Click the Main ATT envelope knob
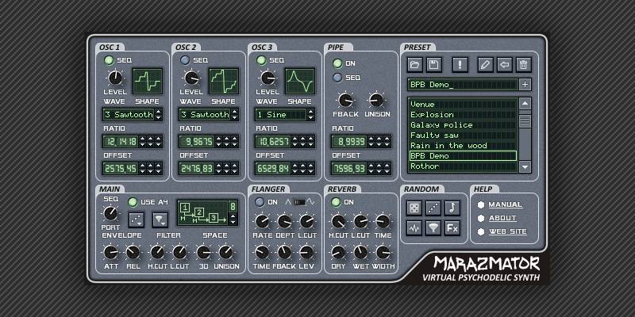The width and height of the screenshot is (635, 317). (110, 252)
